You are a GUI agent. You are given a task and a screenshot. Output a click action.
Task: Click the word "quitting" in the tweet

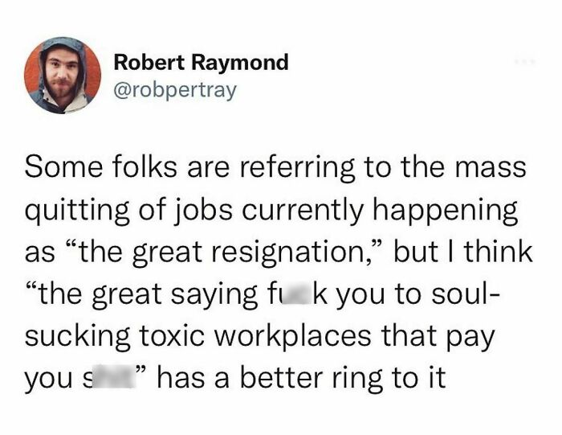77,211
